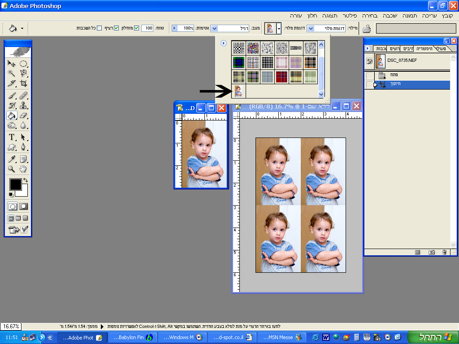Select the History Brush tool
This screenshot has height=344, width=459.
(12, 106)
